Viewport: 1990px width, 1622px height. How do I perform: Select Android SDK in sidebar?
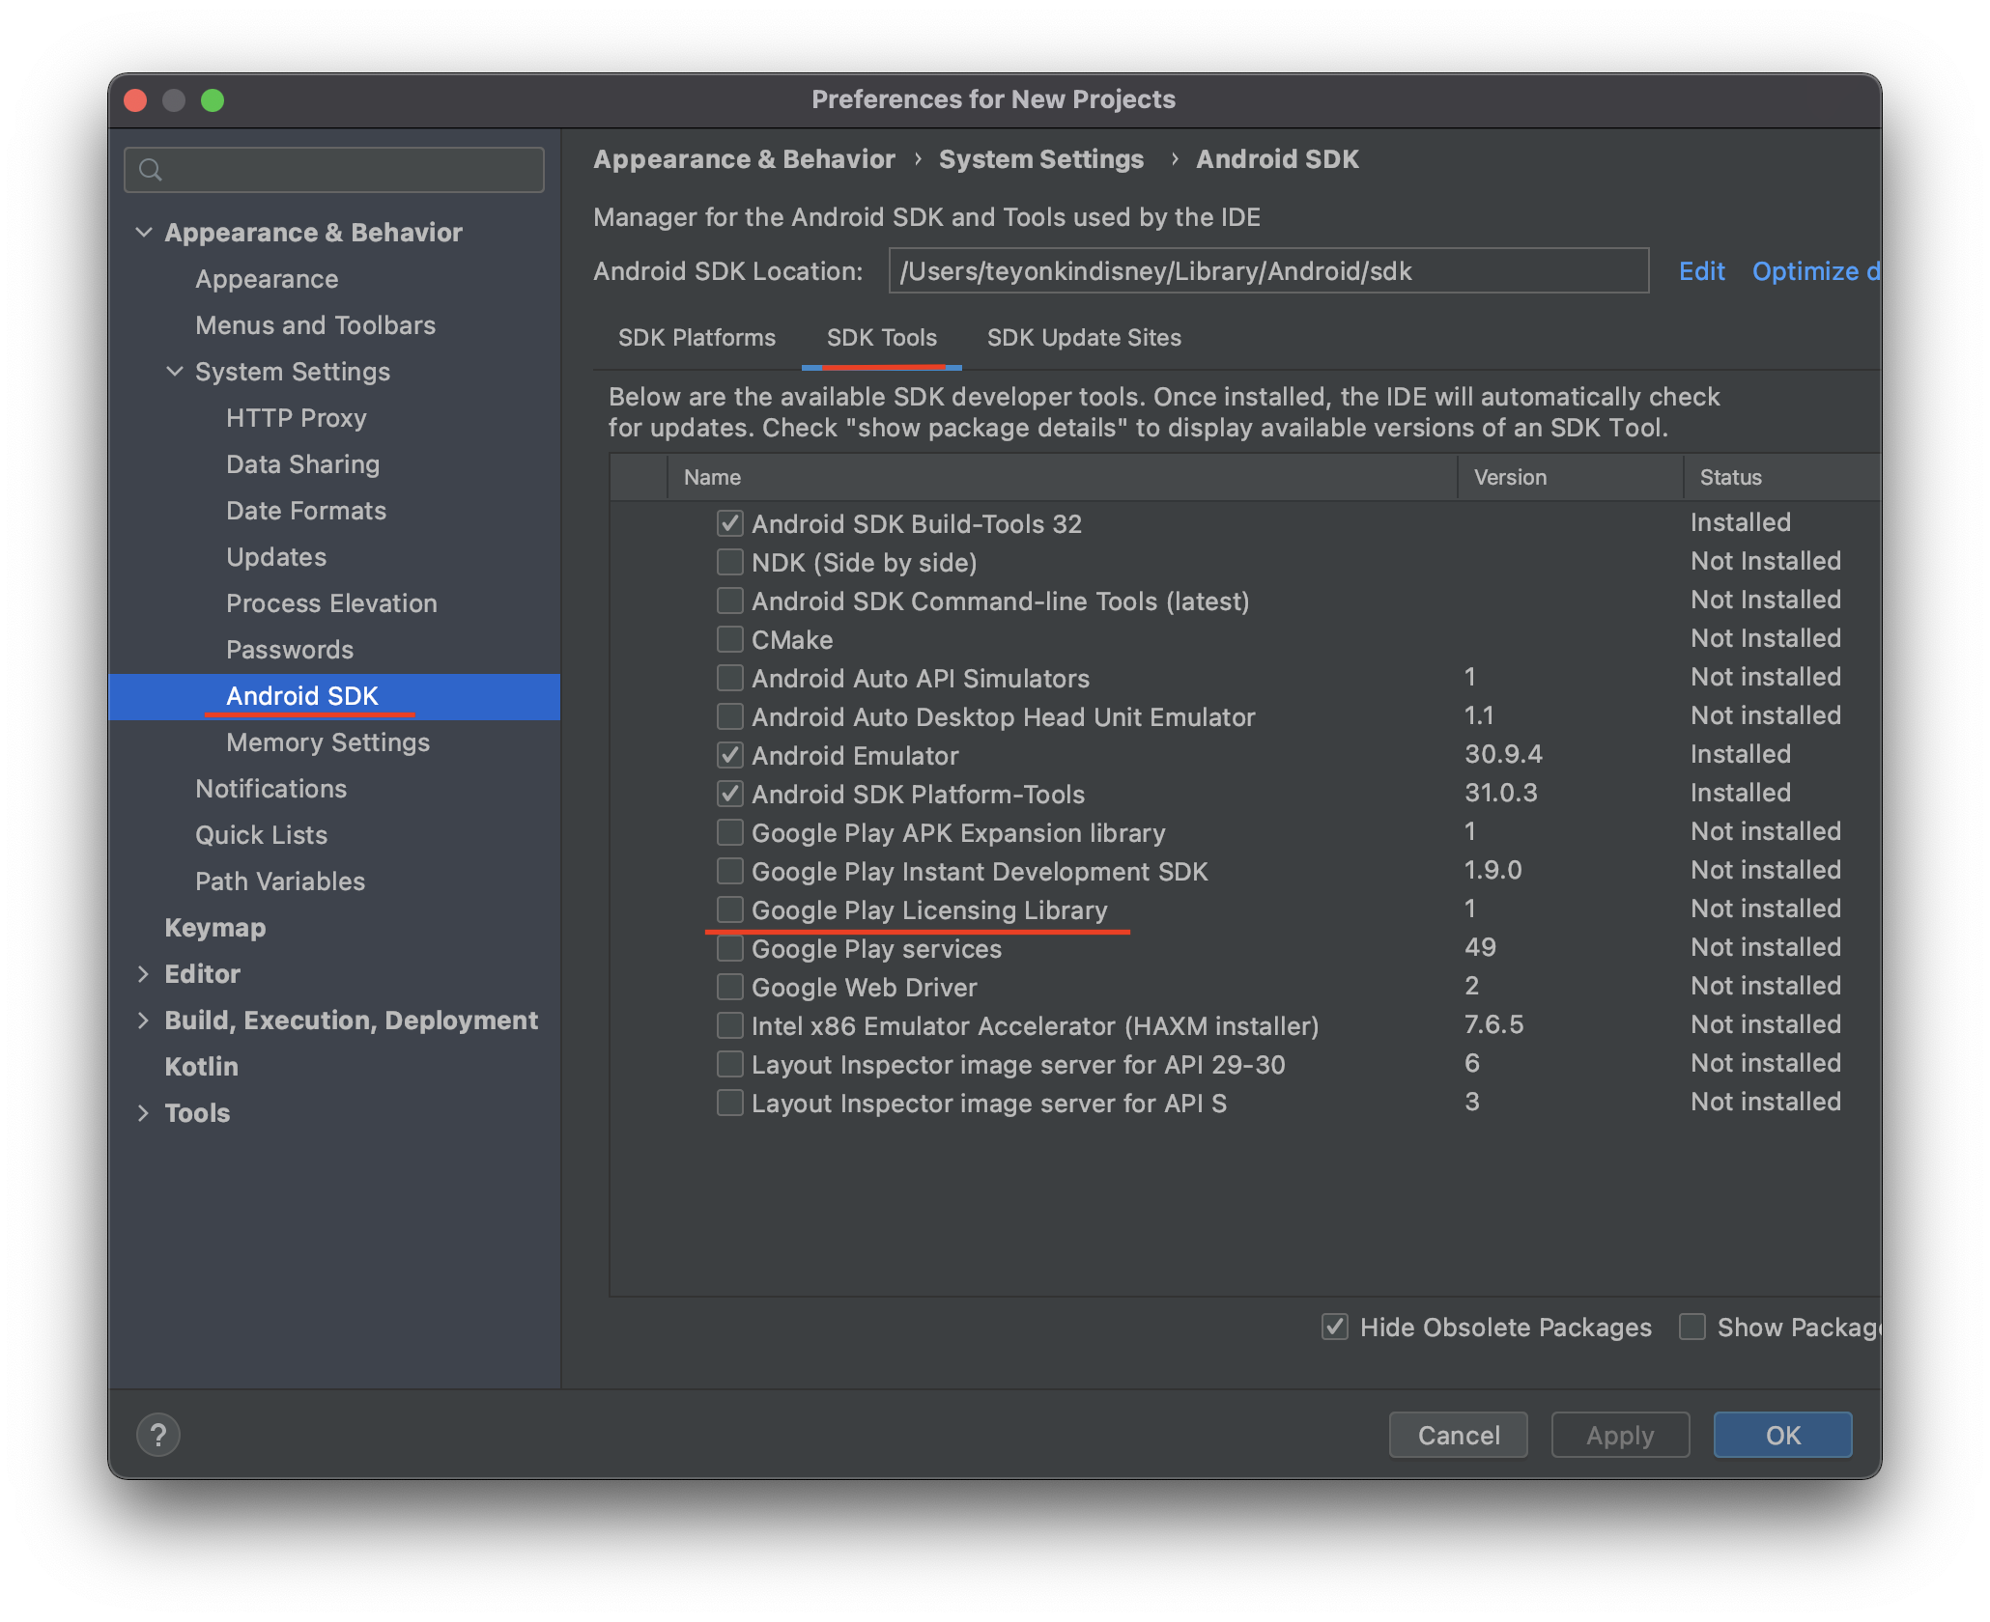(x=334, y=696)
